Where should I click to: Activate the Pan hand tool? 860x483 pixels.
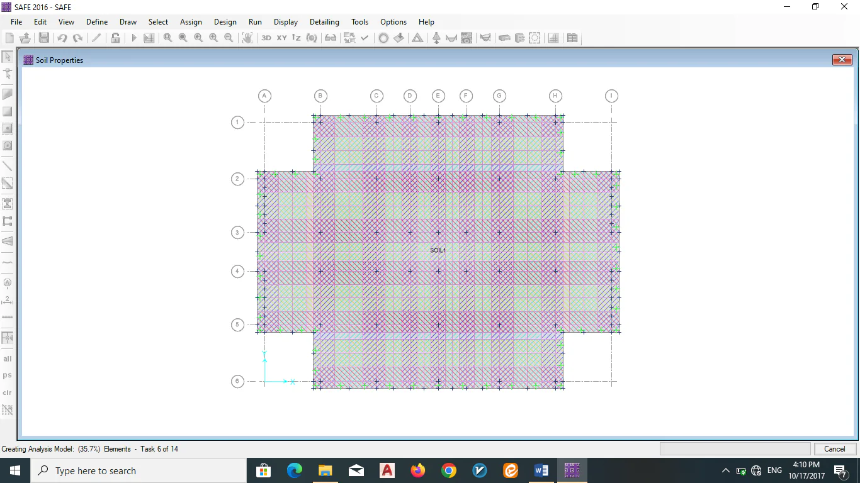[x=247, y=38]
